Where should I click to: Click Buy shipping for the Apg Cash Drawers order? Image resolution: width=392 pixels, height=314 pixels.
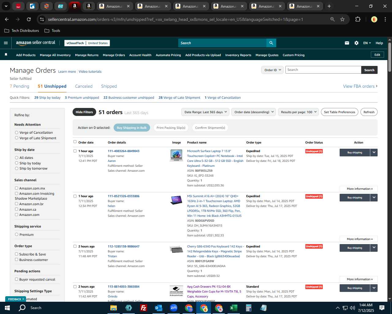point(355,288)
